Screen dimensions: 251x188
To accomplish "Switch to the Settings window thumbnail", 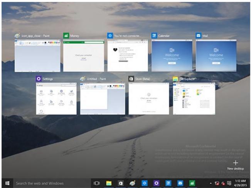I will pos(56,99).
